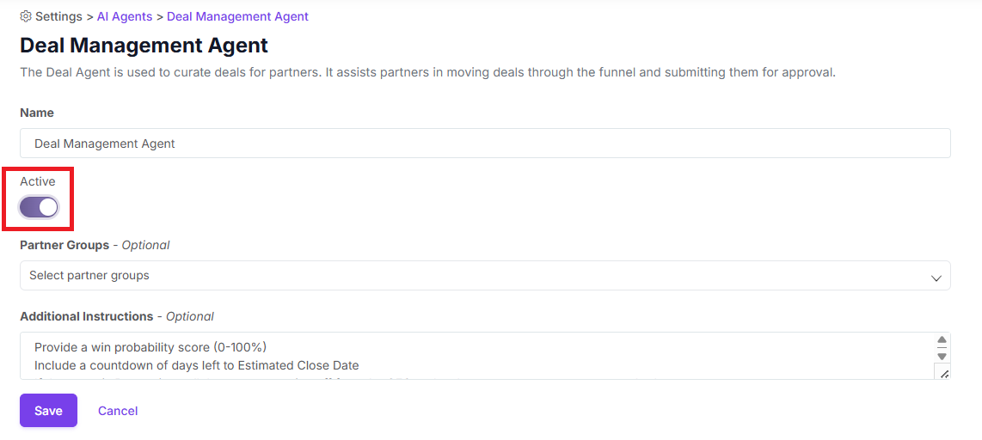Click the Partner Groups field label
The height and width of the screenshot is (440, 982).
tap(64, 245)
